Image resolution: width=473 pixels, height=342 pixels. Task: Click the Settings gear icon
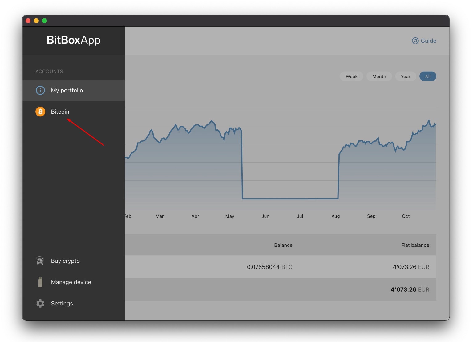coord(40,304)
